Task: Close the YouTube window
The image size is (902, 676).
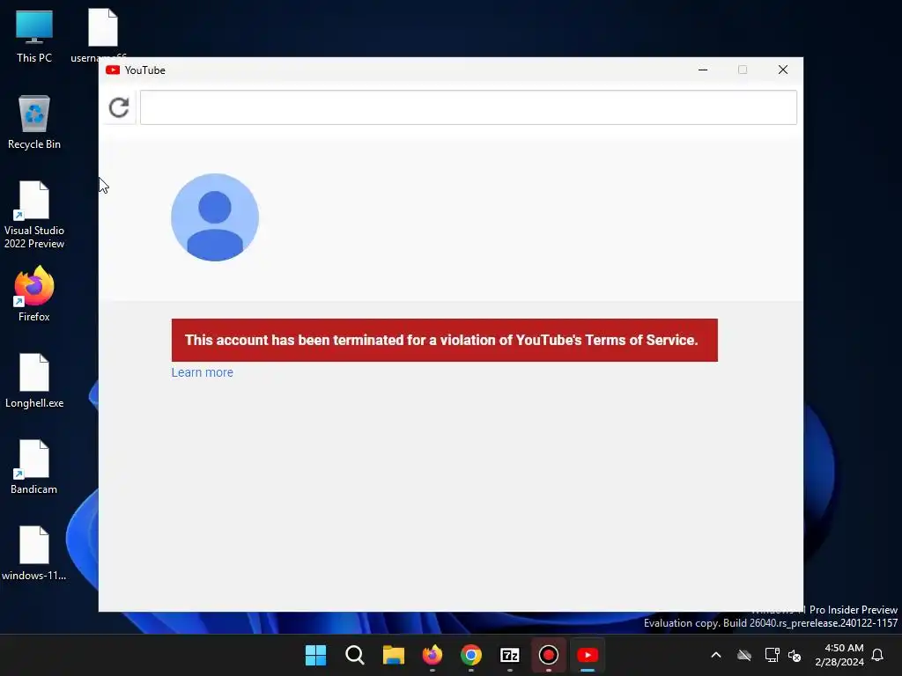Action: coord(782,70)
